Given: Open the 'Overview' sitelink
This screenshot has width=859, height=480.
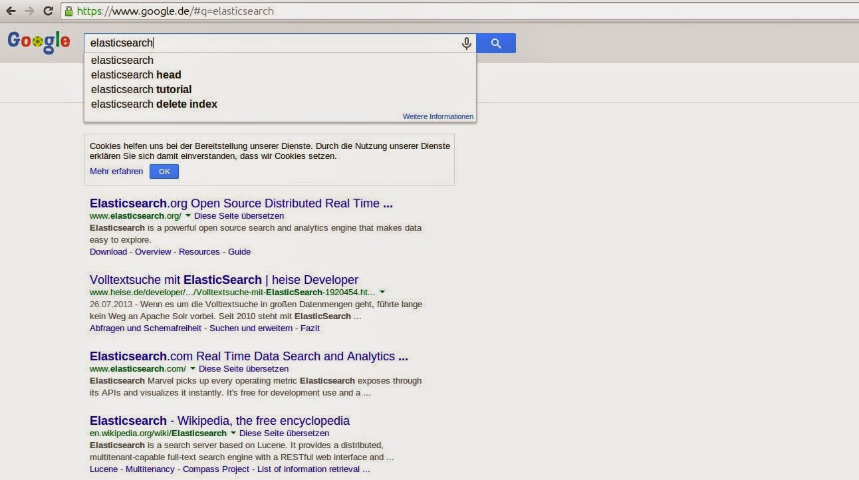Looking at the screenshot, I should pos(153,252).
